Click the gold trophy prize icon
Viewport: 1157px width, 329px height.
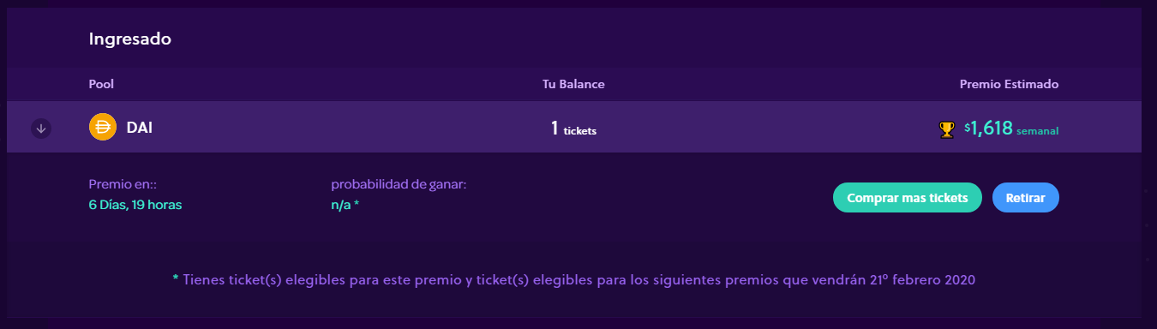947,129
